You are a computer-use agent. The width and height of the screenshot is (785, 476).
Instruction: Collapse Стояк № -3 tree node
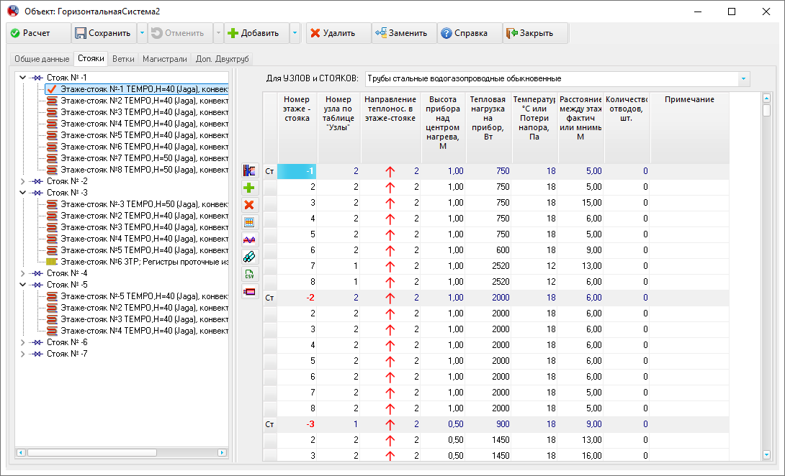[22, 193]
